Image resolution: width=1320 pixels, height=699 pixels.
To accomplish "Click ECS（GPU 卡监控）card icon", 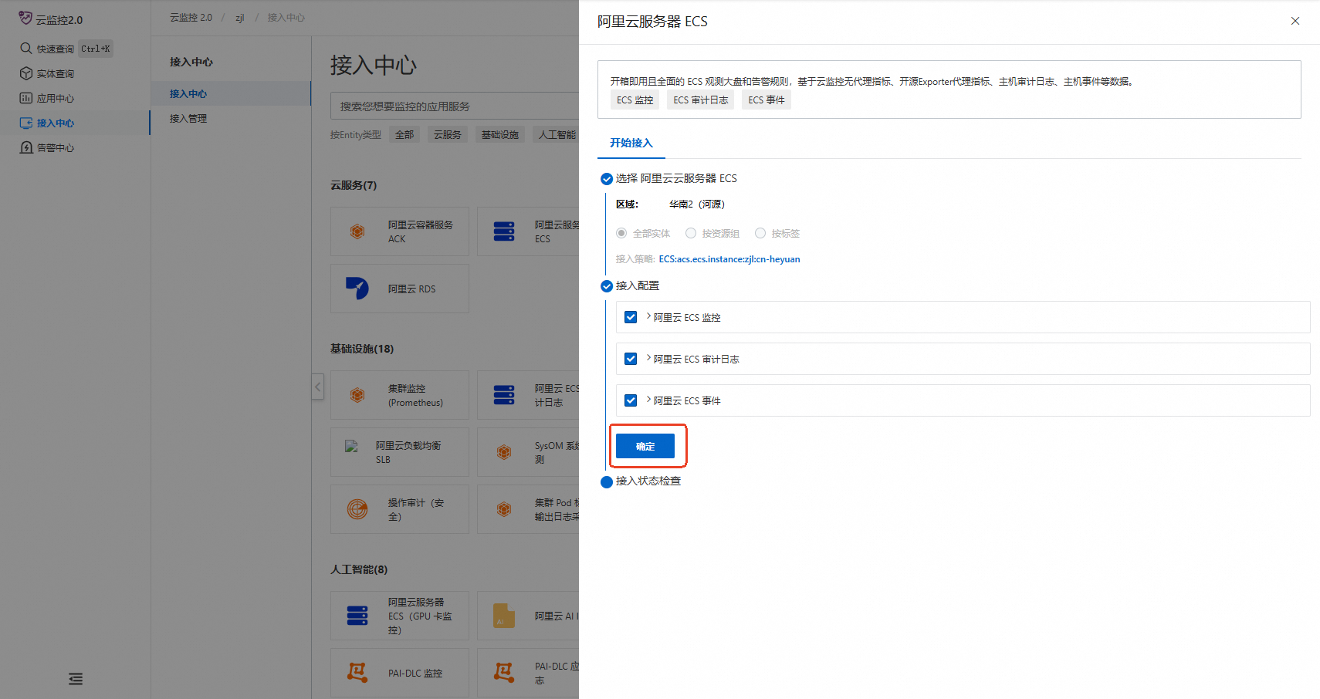I will point(357,616).
